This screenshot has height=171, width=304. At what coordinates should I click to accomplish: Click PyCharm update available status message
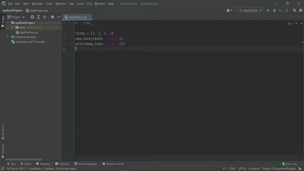point(41,169)
